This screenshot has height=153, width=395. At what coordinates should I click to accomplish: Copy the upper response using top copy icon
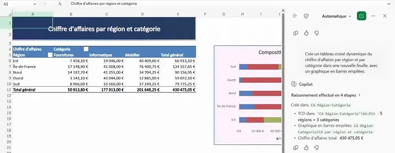[296, 33]
